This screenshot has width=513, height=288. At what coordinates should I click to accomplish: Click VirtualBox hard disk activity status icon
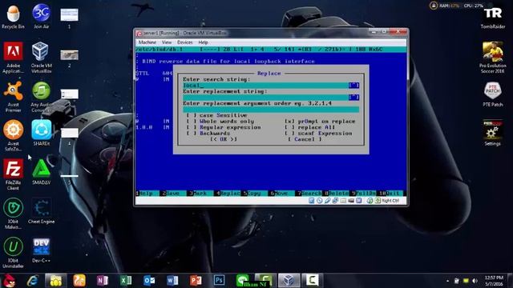pyautogui.click(x=312, y=201)
